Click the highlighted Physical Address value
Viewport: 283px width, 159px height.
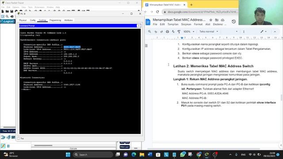click(72, 47)
